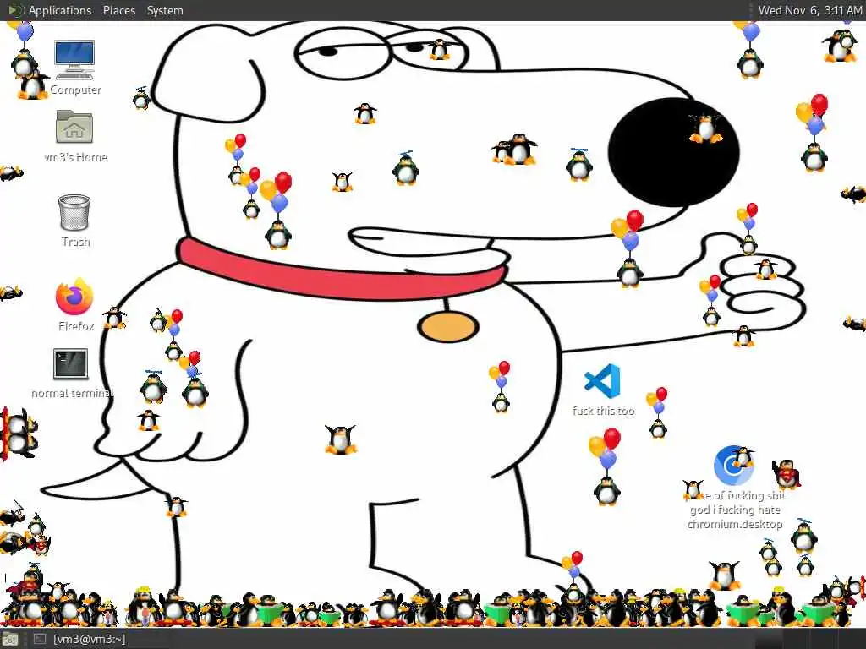
Task: Click the show desktop button in bottom panel
Action: pos(10,640)
